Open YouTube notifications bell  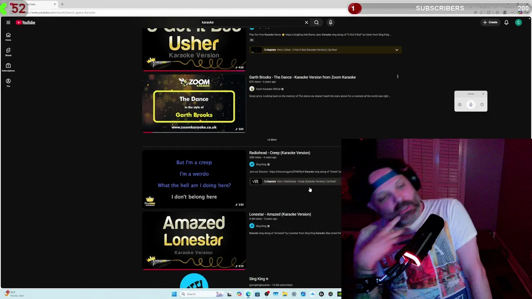click(506, 22)
